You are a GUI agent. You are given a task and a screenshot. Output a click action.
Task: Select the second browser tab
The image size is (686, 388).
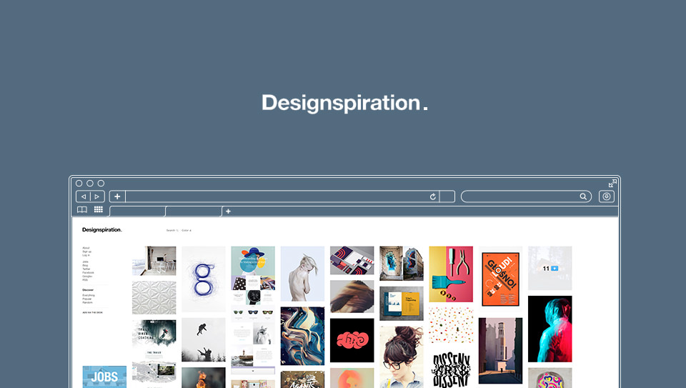[x=194, y=212]
